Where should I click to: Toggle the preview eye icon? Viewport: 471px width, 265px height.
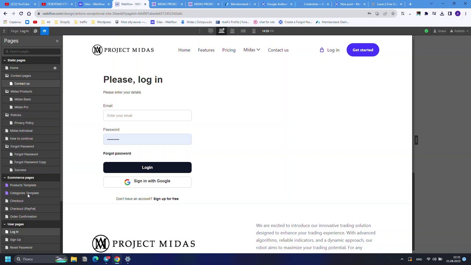coord(44,31)
